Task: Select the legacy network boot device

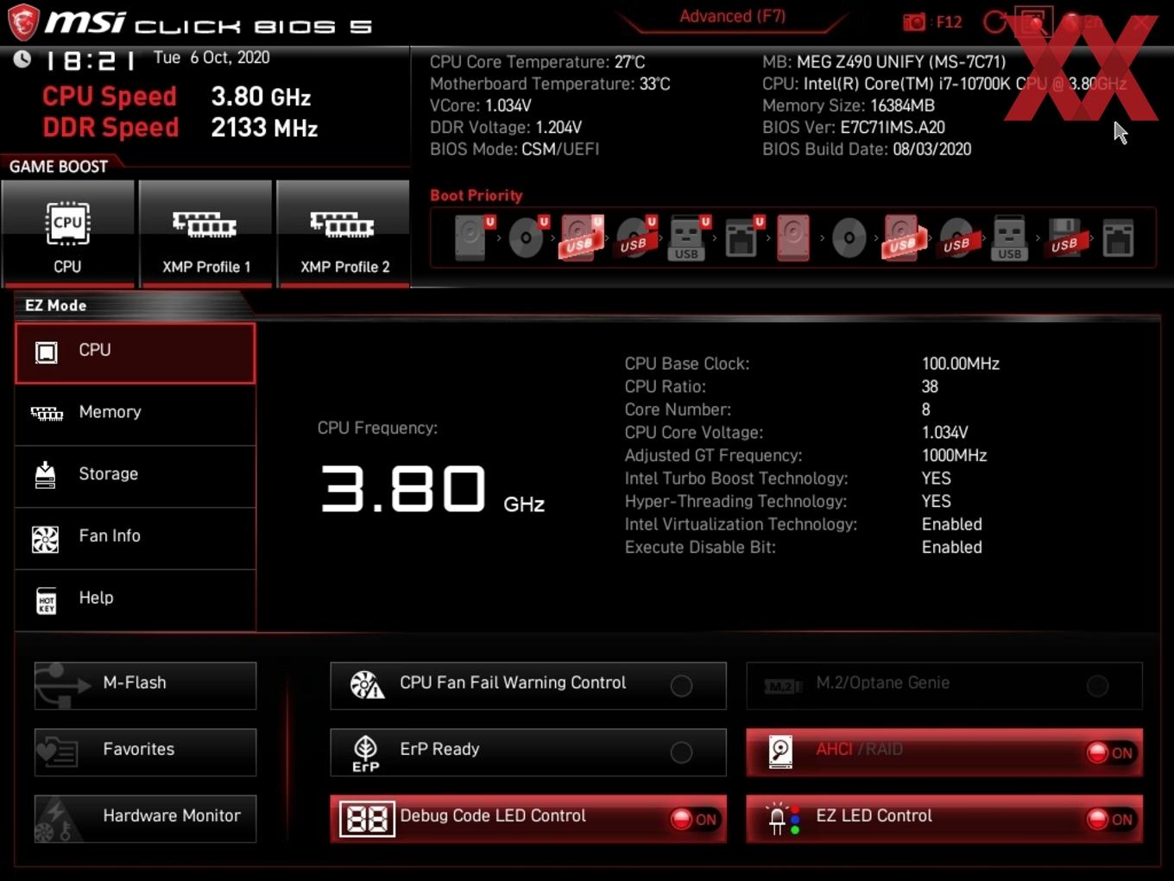Action: (x=1118, y=238)
